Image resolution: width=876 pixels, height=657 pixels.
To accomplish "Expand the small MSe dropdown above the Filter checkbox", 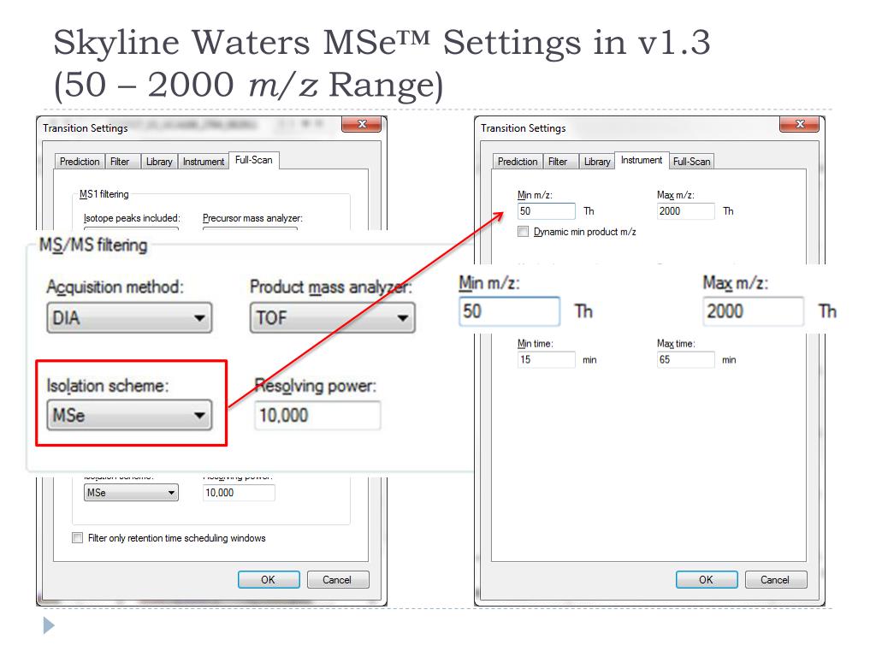I will 131,493.
